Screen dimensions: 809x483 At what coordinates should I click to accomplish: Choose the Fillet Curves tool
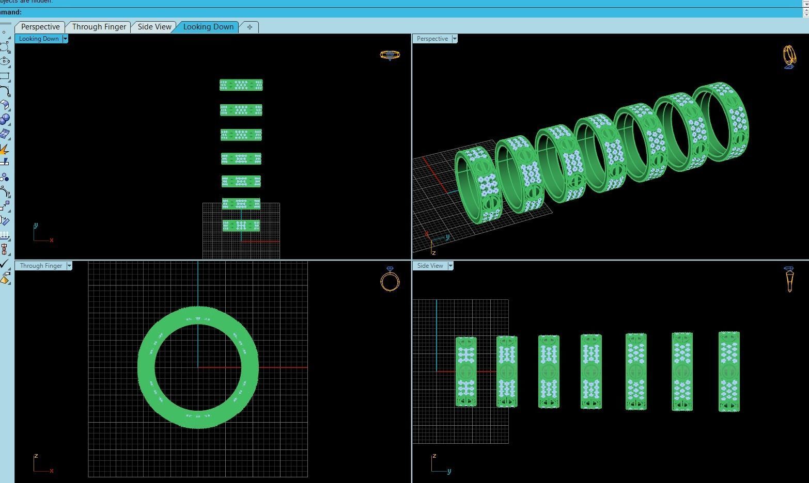point(5,90)
